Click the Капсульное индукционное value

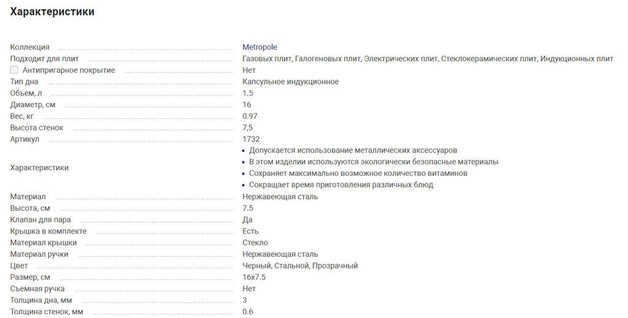coord(290,82)
